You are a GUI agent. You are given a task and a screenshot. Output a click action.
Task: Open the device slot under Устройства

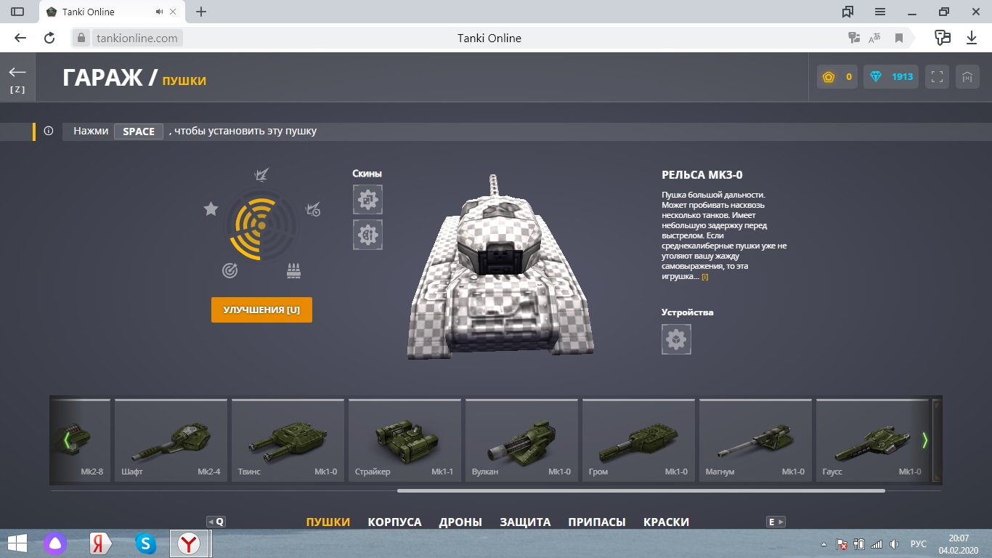click(x=676, y=339)
